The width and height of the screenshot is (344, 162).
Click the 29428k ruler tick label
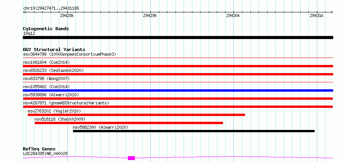point(67,15)
